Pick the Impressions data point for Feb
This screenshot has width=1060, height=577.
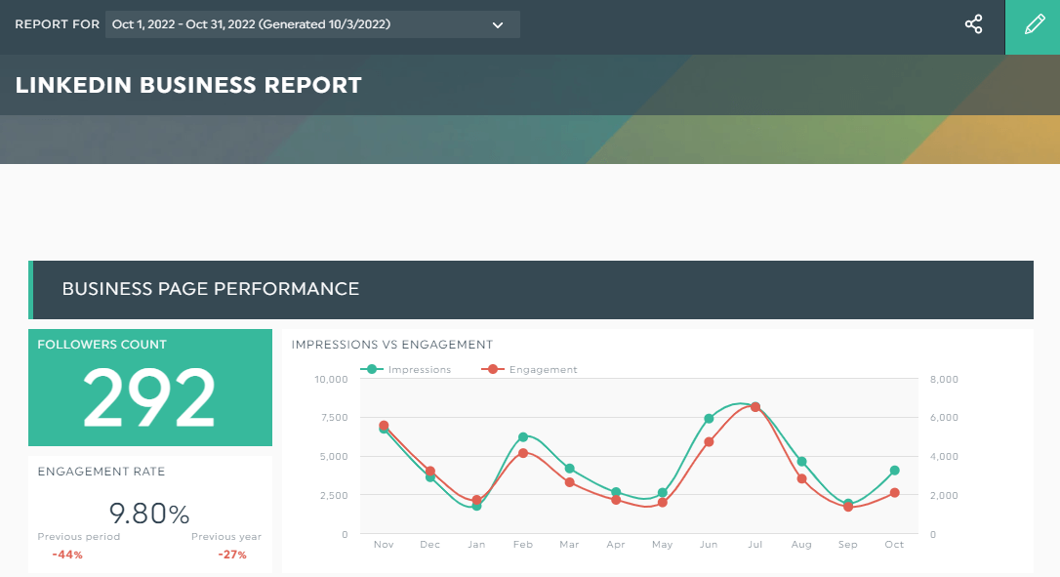[x=522, y=437]
